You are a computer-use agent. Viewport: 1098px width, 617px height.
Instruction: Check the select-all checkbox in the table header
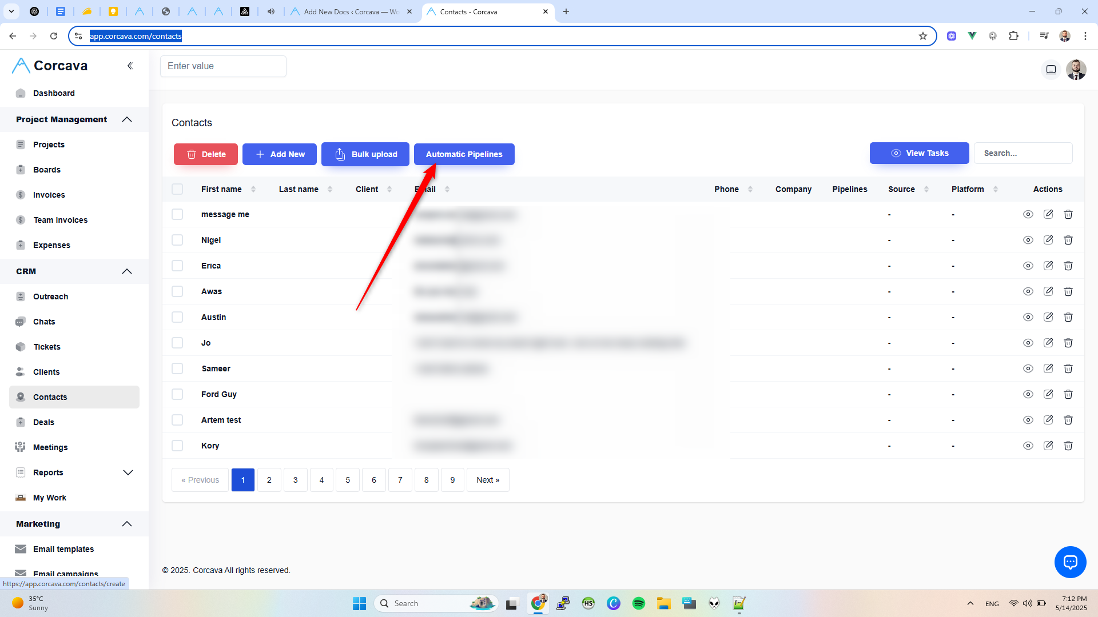177,189
